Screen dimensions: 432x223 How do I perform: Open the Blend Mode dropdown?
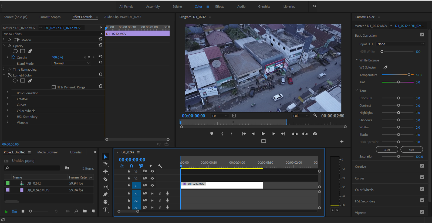[x=71, y=63]
